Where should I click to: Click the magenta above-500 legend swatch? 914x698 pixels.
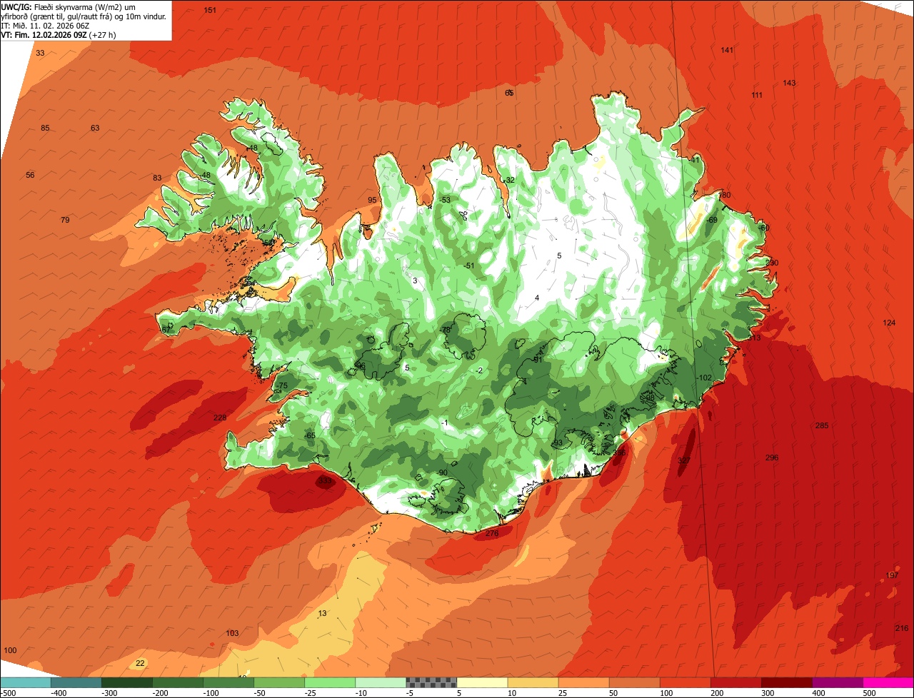tap(888, 682)
